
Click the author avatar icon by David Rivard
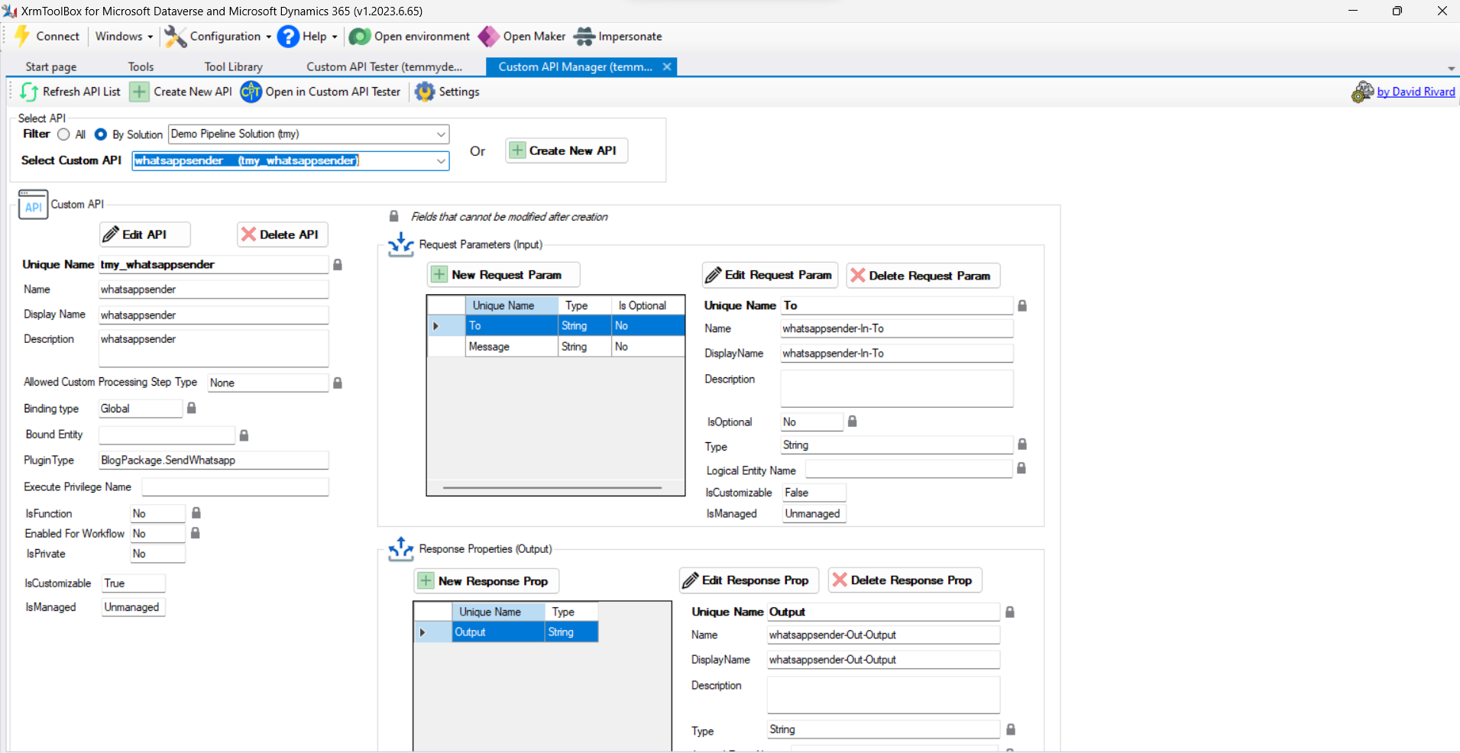pos(1362,92)
